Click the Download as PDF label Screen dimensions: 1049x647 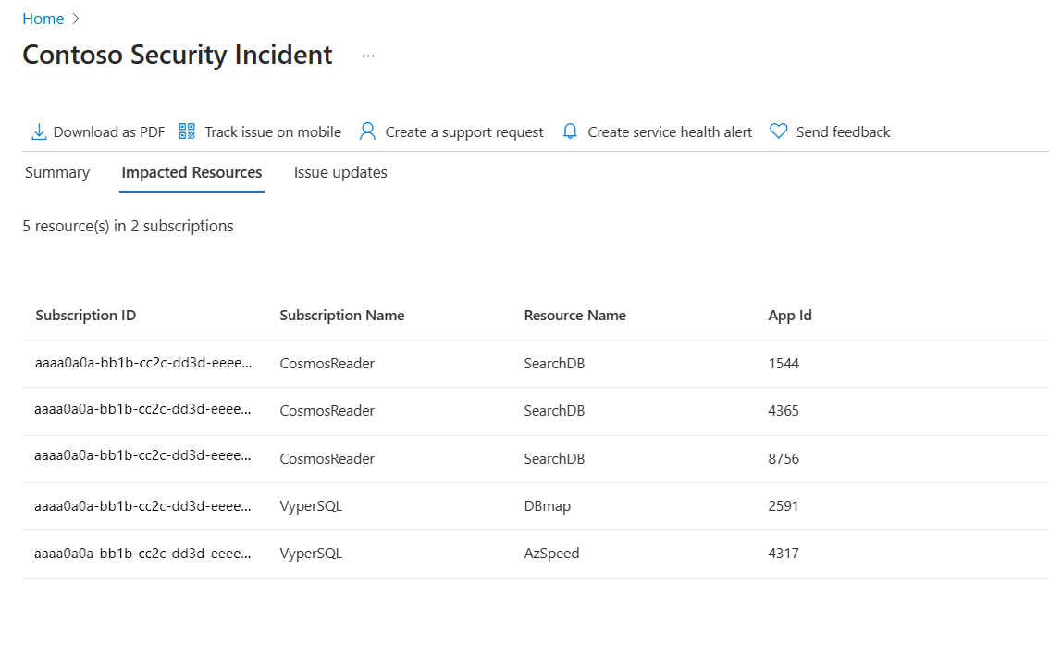[x=109, y=132]
